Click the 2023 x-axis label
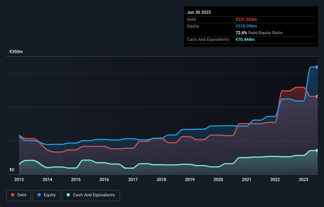This screenshot has height=207, width=324. pyautogui.click(x=303, y=179)
